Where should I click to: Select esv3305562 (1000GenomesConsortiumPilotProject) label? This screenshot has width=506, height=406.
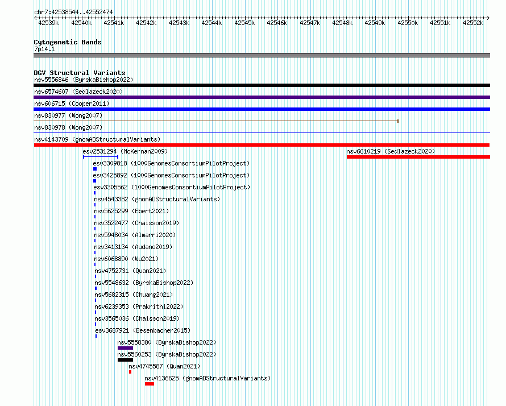click(172, 187)
